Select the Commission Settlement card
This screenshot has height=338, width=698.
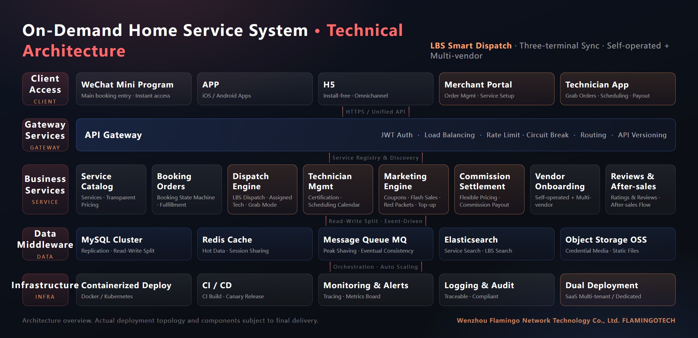[x=489, y=189]
